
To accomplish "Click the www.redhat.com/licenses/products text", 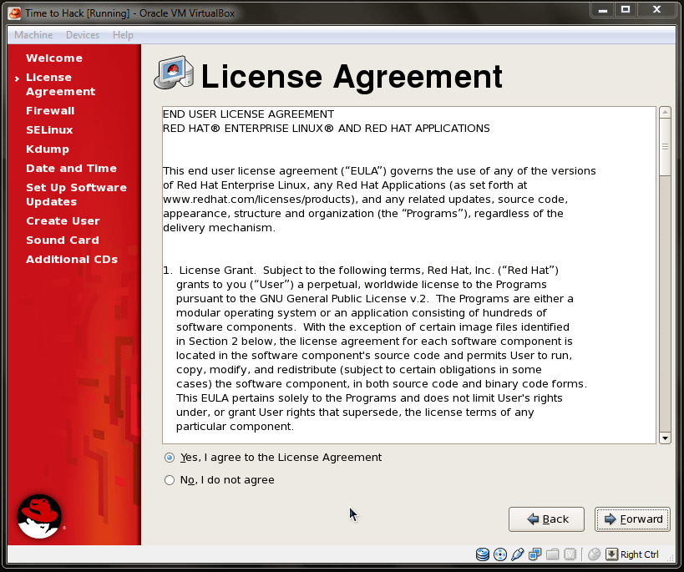I will click(x=257, y=200).
